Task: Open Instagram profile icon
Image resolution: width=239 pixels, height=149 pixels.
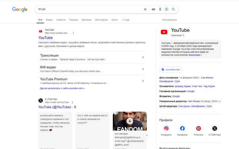Action: click(x=166, y=129)
